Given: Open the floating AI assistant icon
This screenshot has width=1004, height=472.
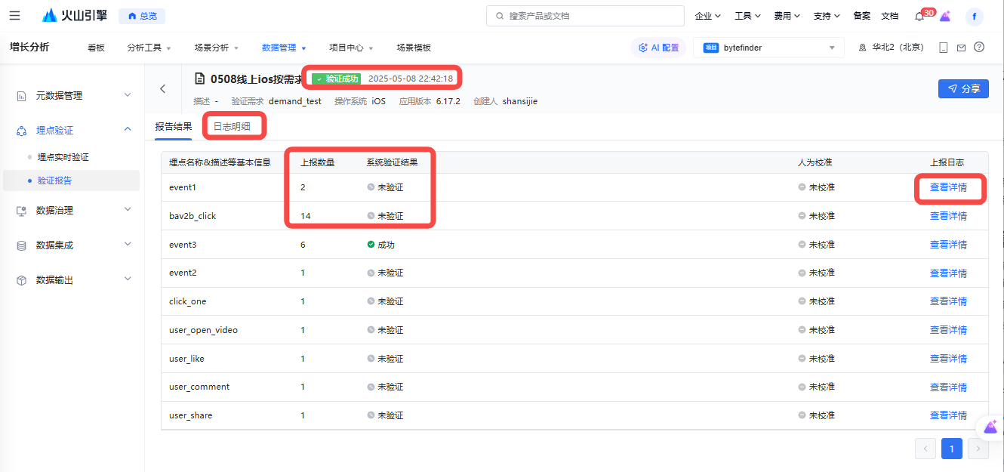Looking at the screenshot, I should pyautogui.click(x=990, y=427).
